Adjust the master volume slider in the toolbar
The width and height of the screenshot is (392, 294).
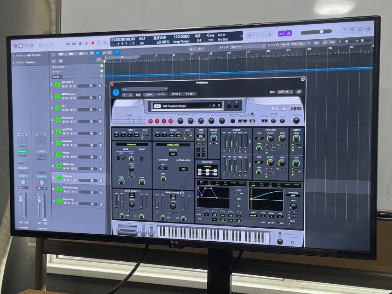[x=316, y=32]
